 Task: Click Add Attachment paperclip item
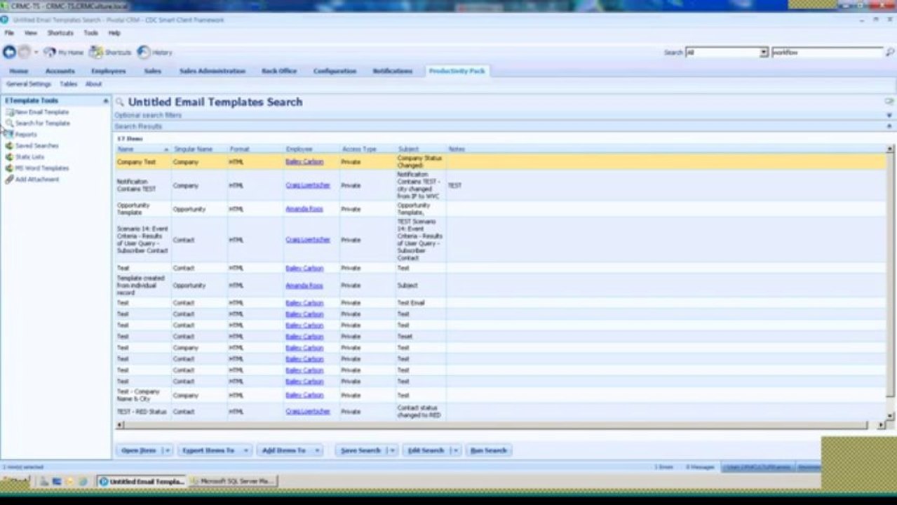pos(32,180)
